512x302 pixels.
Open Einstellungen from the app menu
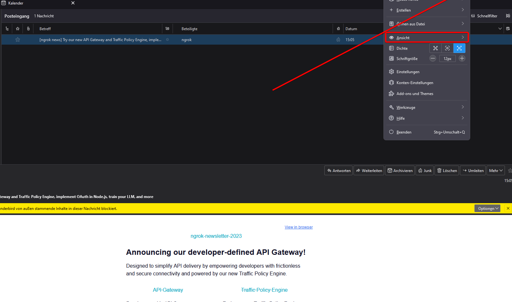[408, 72]
